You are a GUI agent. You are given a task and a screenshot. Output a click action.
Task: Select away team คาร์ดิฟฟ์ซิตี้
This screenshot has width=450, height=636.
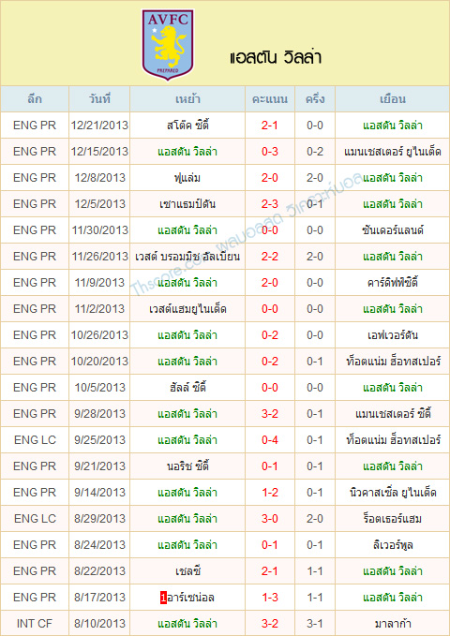[392, 283]
